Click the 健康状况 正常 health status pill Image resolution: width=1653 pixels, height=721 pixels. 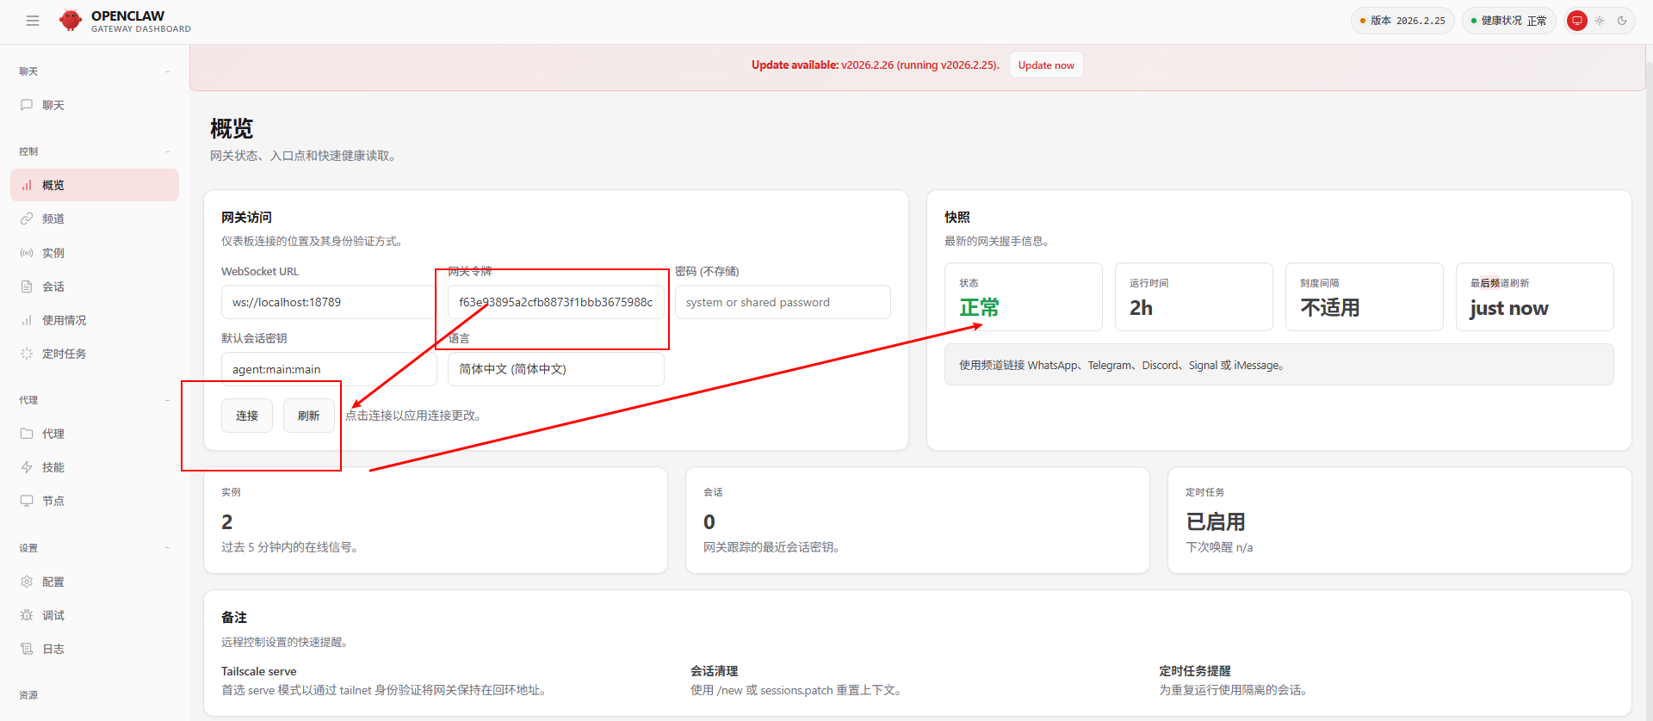(x=1508, y=21)
